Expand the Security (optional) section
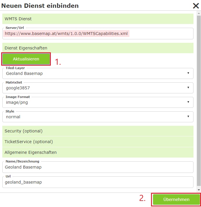The width and height of the screenshot is (201, 207). tap(98, 131)
